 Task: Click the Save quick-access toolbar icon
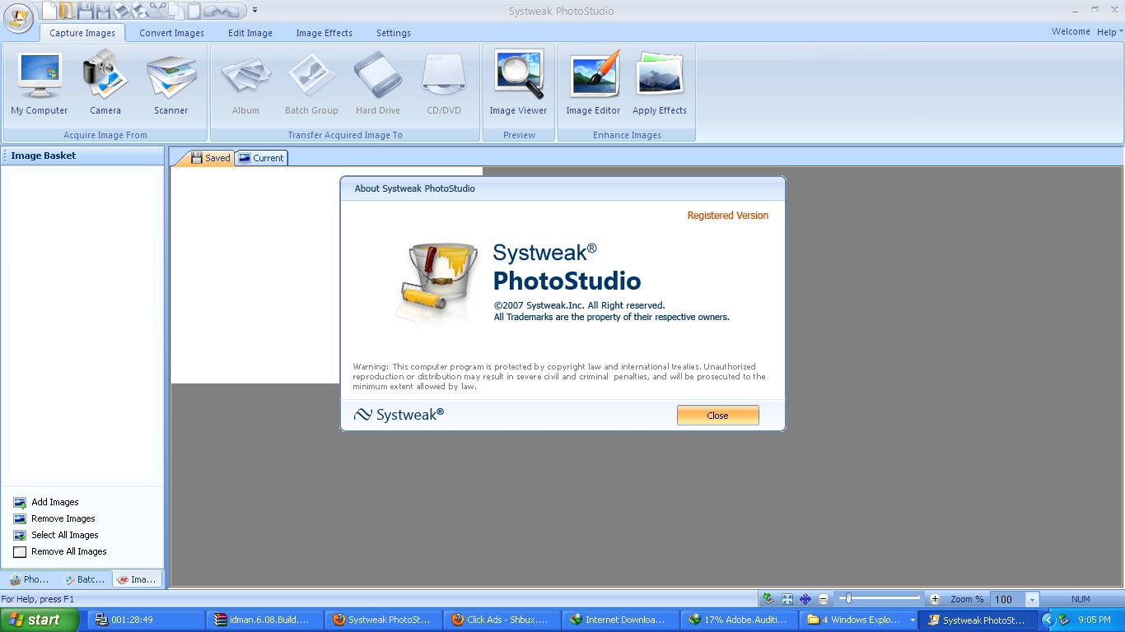point(85,10)
